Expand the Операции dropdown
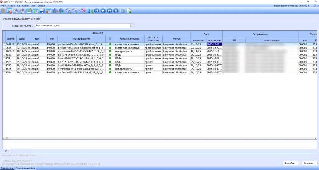319x170 pixels. click(310, 163)
